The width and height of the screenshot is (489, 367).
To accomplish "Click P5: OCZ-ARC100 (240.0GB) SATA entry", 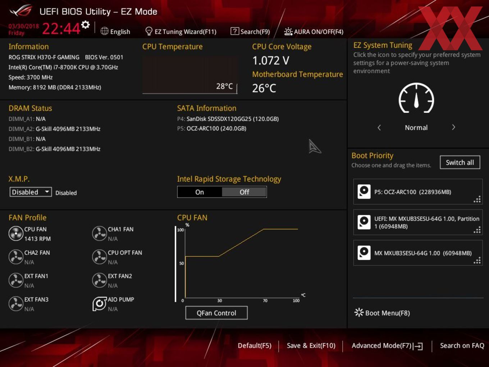I will click(212, 128).
